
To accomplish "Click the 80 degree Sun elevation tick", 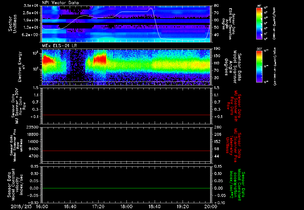I will coord(216,6).
